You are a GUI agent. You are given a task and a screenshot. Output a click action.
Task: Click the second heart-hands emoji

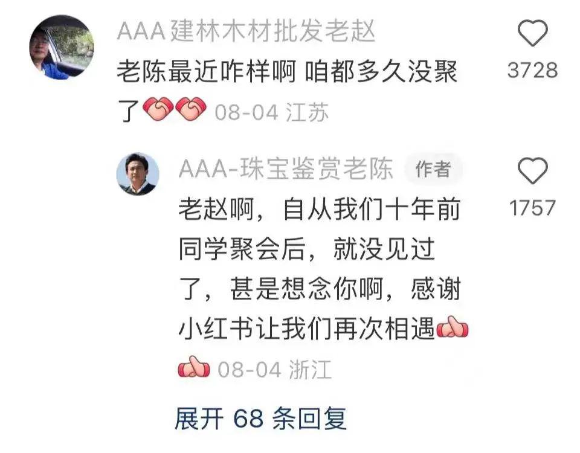pyautogui.click(x=191, y=109)
